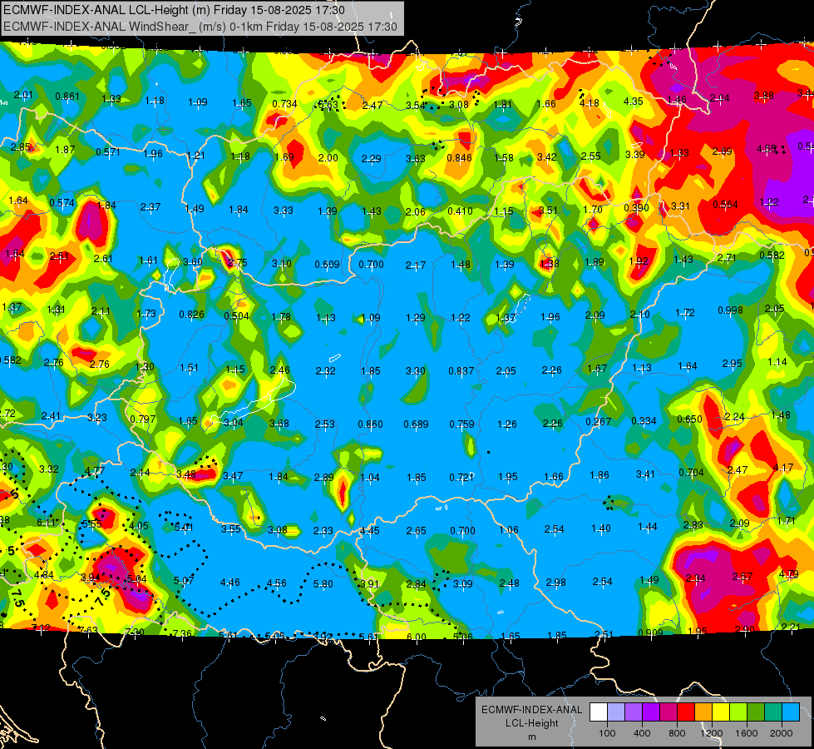Screen dimensions: 814x749
Task: Pick the dark green legend swatch
Action: click(x=755, y=712)
